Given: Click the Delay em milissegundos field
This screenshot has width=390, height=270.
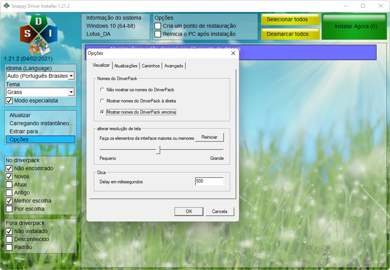Looking at the screenshot, I should pyautogui.click(x=209, y=181).
